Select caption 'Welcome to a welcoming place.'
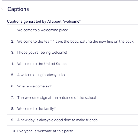Viewport: 138px width, 137px height. tap(43, 30)
